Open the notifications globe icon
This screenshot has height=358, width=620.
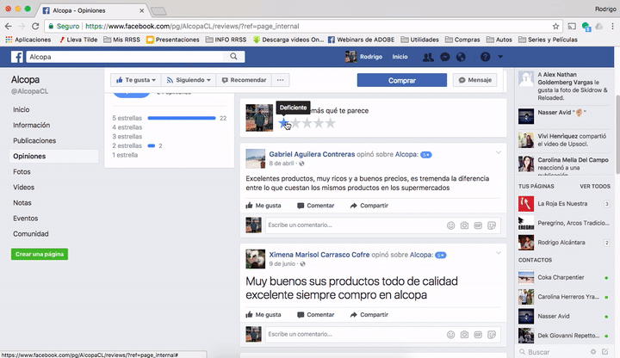(x=461, y=57)
